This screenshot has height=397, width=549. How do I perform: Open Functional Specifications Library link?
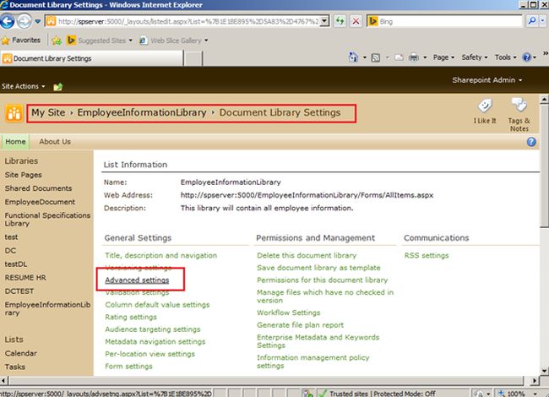pyautogui.click(x=47, y=219)
